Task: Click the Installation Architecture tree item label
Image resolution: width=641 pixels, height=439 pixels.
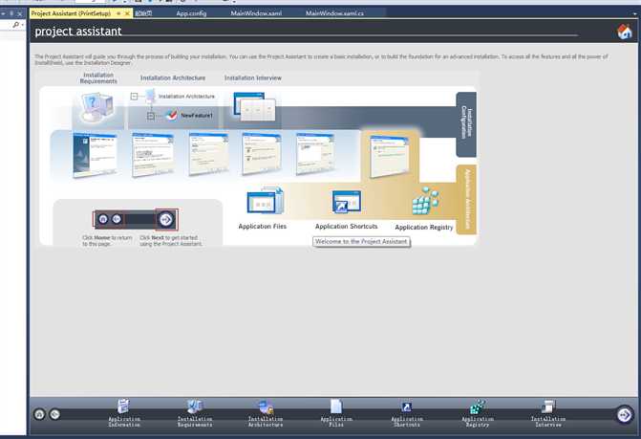Action: coord(186,97)
